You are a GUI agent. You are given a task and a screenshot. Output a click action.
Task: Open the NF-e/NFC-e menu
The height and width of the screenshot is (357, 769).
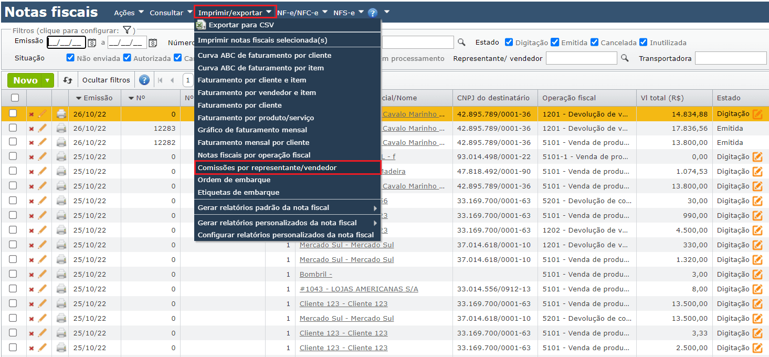(302, 13)
